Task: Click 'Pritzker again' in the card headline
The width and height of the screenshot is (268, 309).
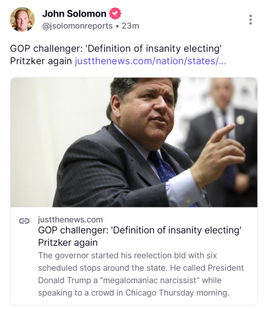Action: (68, 243)
